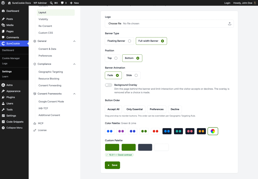The width and height of the screenshot is (258, 179).
Task: Click the logo upload icon
Action: (230, 24)
